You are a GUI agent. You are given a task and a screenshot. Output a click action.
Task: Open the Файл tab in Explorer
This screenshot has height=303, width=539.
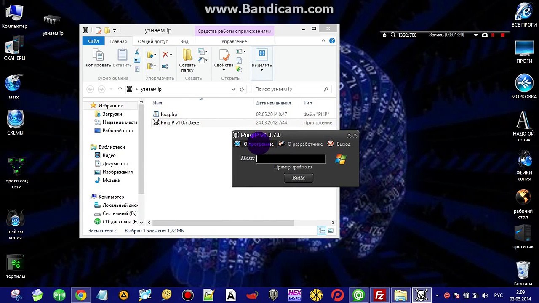(x=93, y=41)
